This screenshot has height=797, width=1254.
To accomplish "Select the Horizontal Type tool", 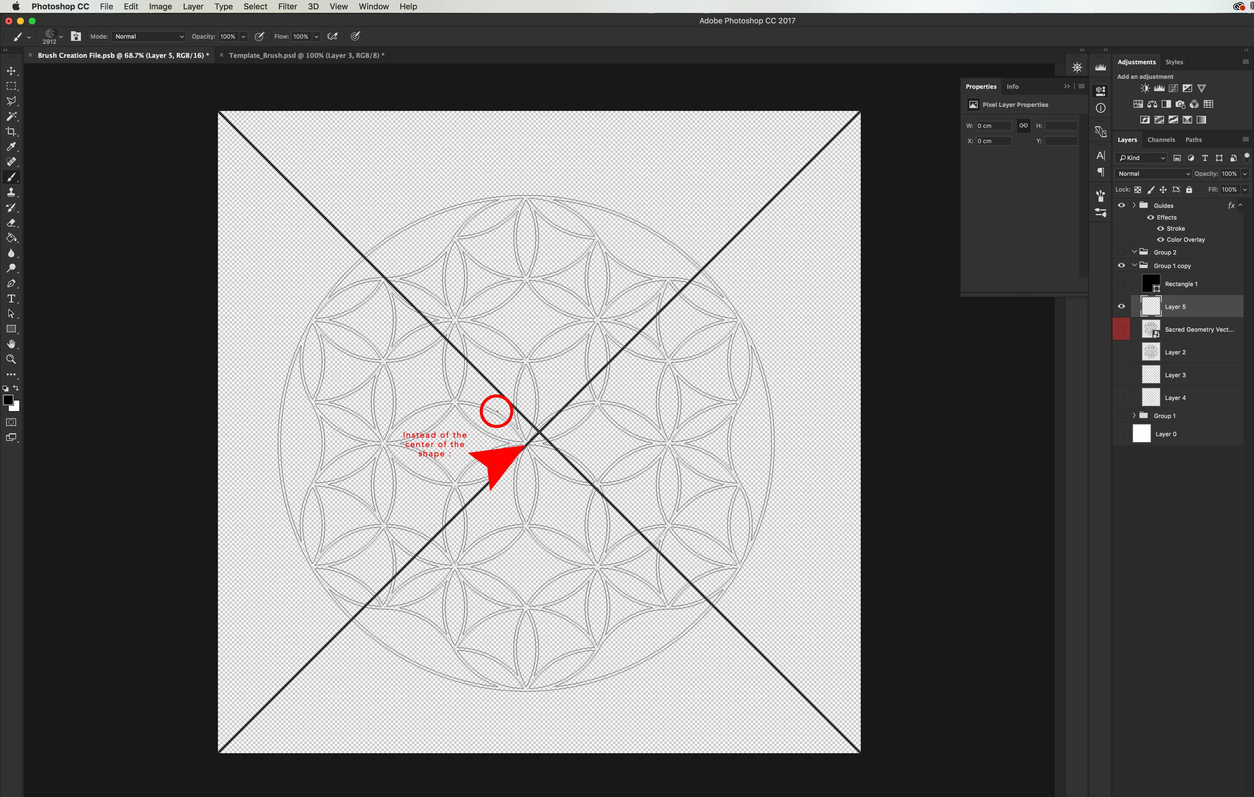I will point(11,299).
